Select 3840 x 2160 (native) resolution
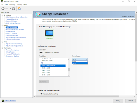Viewport: 137px width, 103px height. pos(53,66)
